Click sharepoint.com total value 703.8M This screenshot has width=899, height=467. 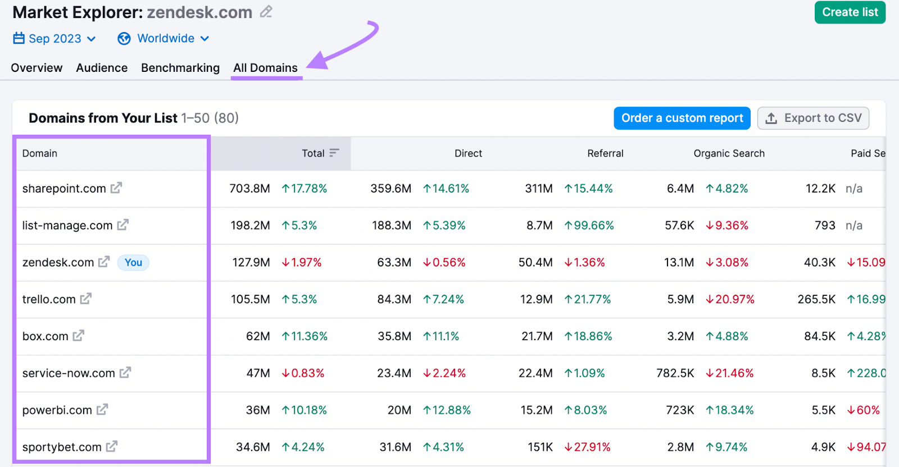pyautogui.click(x=249, y=189)
